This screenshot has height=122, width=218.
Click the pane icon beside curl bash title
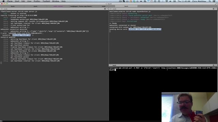tap(111, 65)
